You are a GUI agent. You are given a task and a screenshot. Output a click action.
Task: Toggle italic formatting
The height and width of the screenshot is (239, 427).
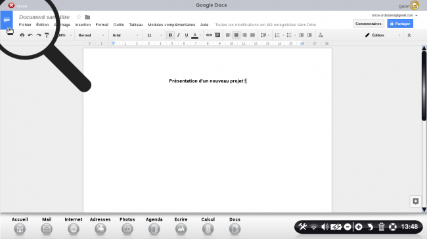[x=179, y=35]
